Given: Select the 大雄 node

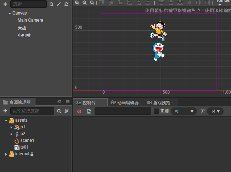Looking at the screenshot, I should tap(22, 28).
